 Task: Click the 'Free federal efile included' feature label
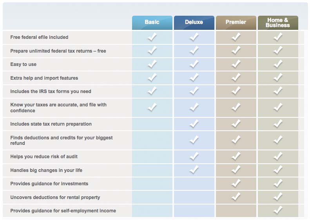pos(39,37)
